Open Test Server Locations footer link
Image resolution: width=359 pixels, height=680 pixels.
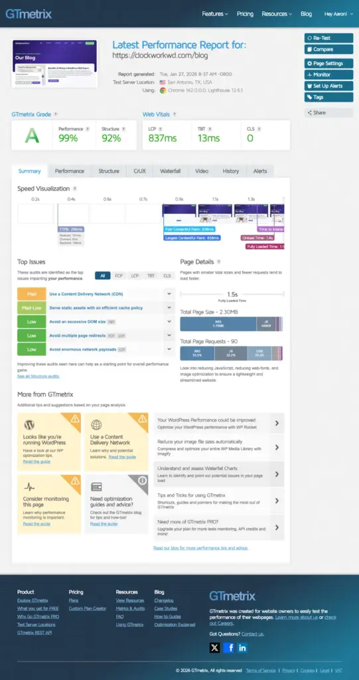[36, 624]
